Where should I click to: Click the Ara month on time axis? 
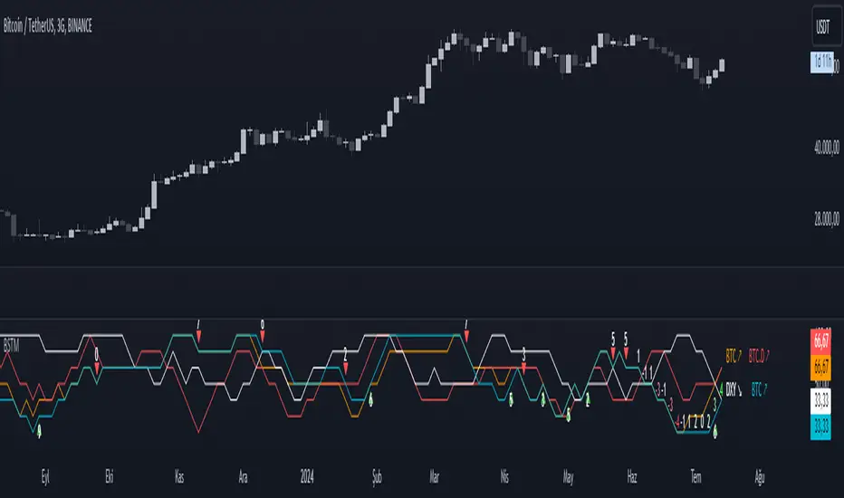click(x=243, y=477)
